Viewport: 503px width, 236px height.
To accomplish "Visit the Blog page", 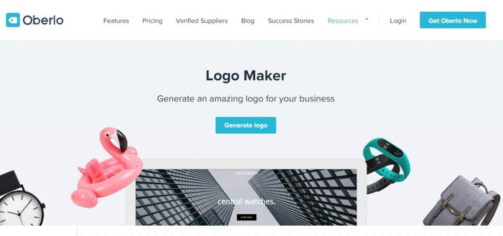I will (x=248, y=21).
